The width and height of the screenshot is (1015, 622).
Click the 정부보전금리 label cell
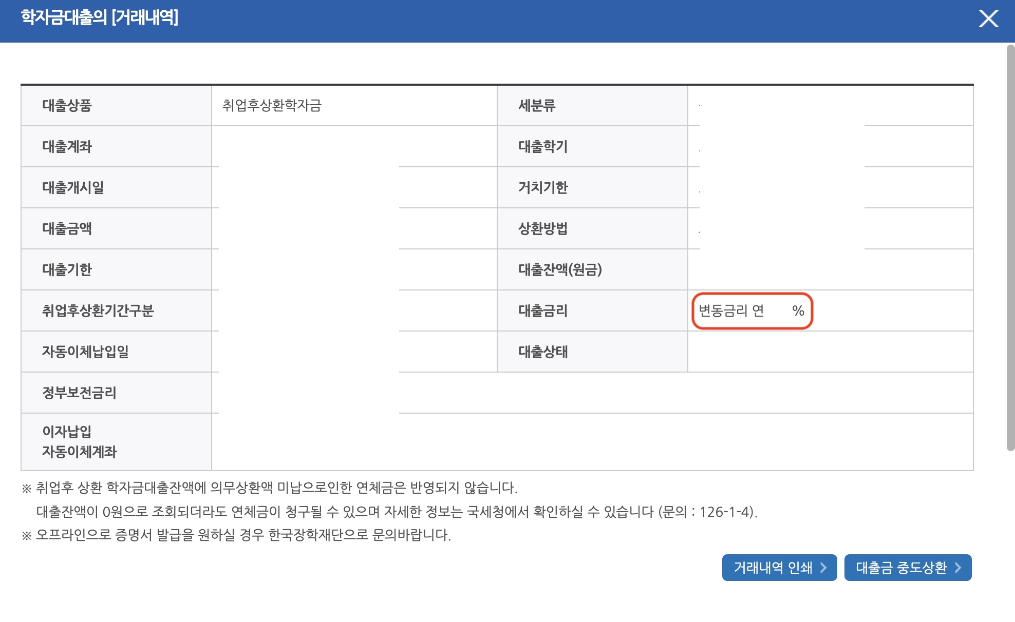79,393
